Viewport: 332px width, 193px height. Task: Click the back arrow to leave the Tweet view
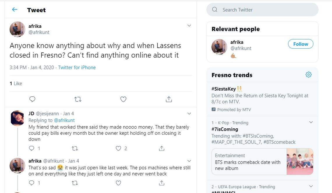coord(15,10)
